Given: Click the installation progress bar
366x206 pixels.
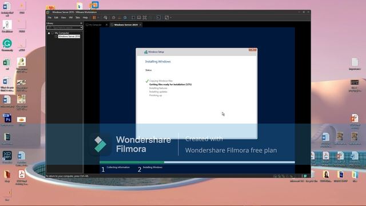Looking at the screenshot, I should coord(197,162).
